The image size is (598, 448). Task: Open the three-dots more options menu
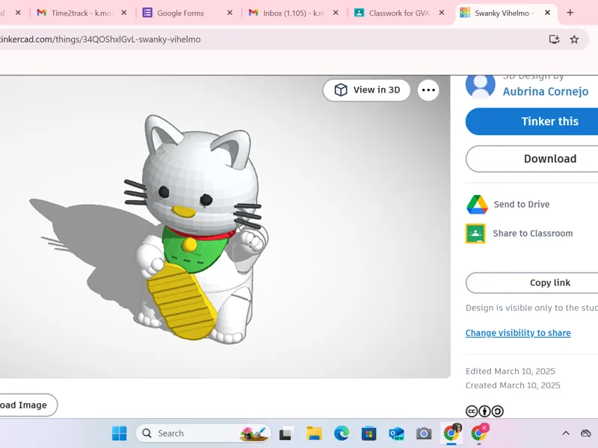[428, 90]
